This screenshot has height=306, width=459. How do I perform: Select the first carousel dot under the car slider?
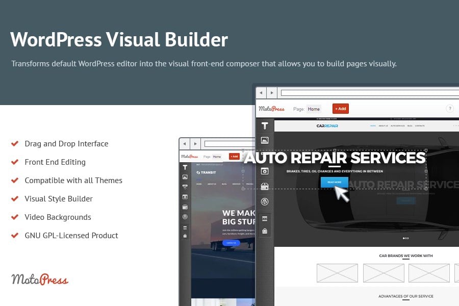(404, 238)
